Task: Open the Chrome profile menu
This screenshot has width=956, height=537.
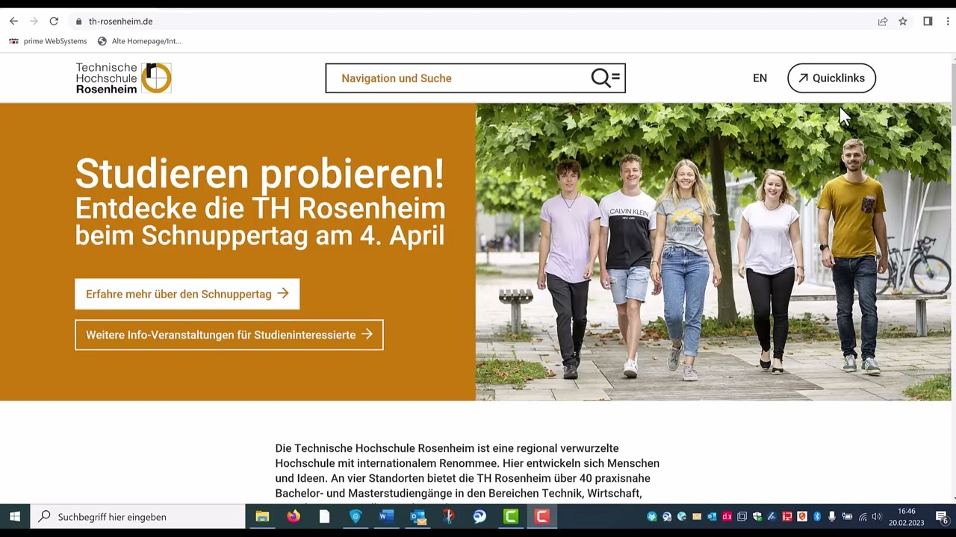Action: pyautogui.click(x=926, y=21)
